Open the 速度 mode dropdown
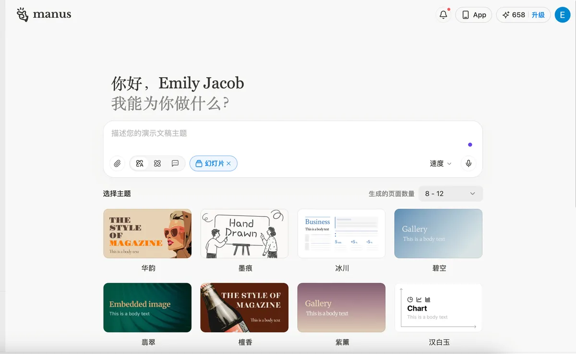 (440, 163)
